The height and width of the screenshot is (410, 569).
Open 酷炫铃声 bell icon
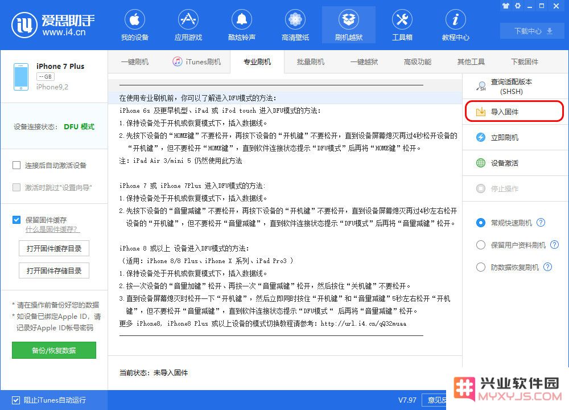coord(242,19)
